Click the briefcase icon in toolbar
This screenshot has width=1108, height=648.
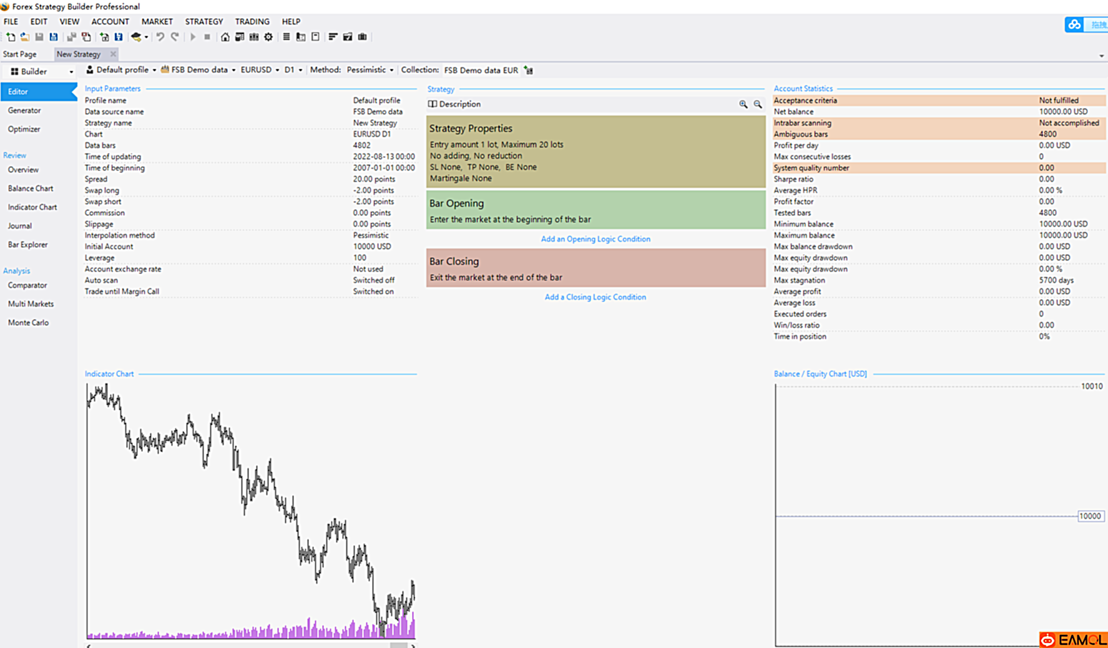tap(362, 37)
